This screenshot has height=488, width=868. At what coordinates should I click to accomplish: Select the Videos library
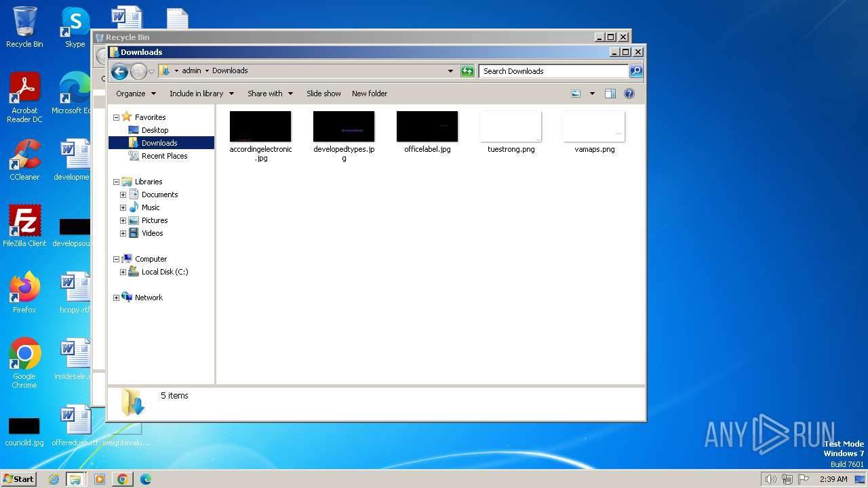pyautogui.click(x=152, y=233)
